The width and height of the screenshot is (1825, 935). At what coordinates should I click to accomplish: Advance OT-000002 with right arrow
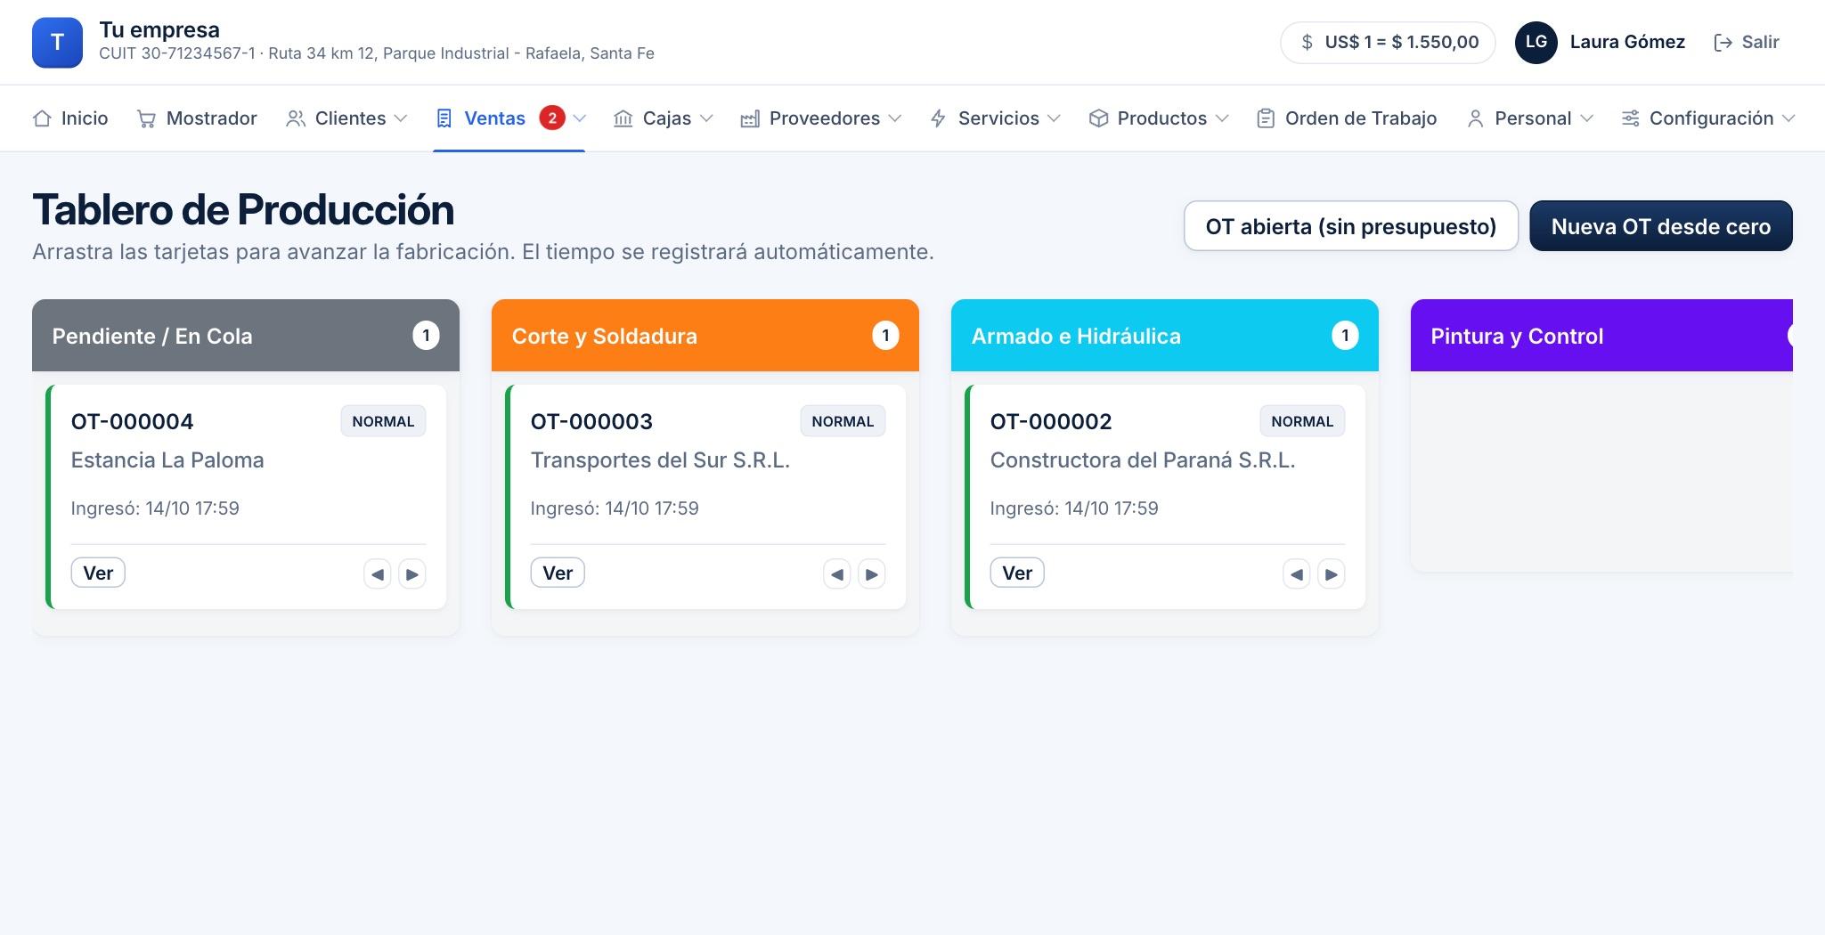coord(1332,574)
